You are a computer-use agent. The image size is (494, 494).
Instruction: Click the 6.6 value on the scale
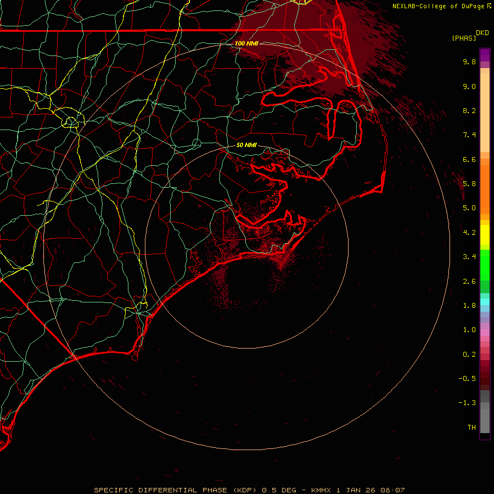point(469,159)
